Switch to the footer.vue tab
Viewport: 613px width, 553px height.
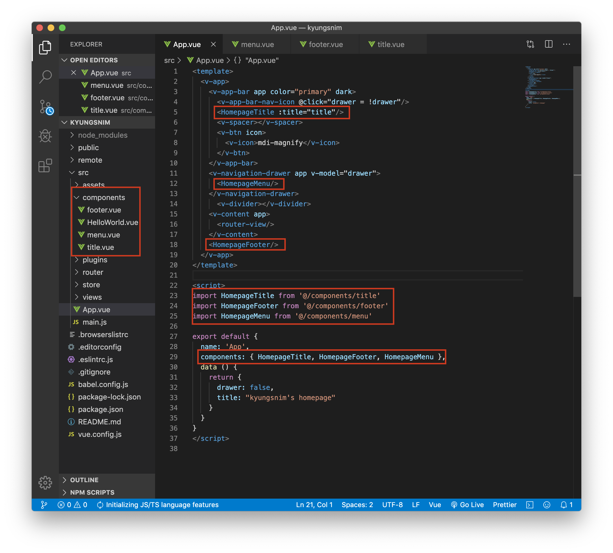point(325,45)
